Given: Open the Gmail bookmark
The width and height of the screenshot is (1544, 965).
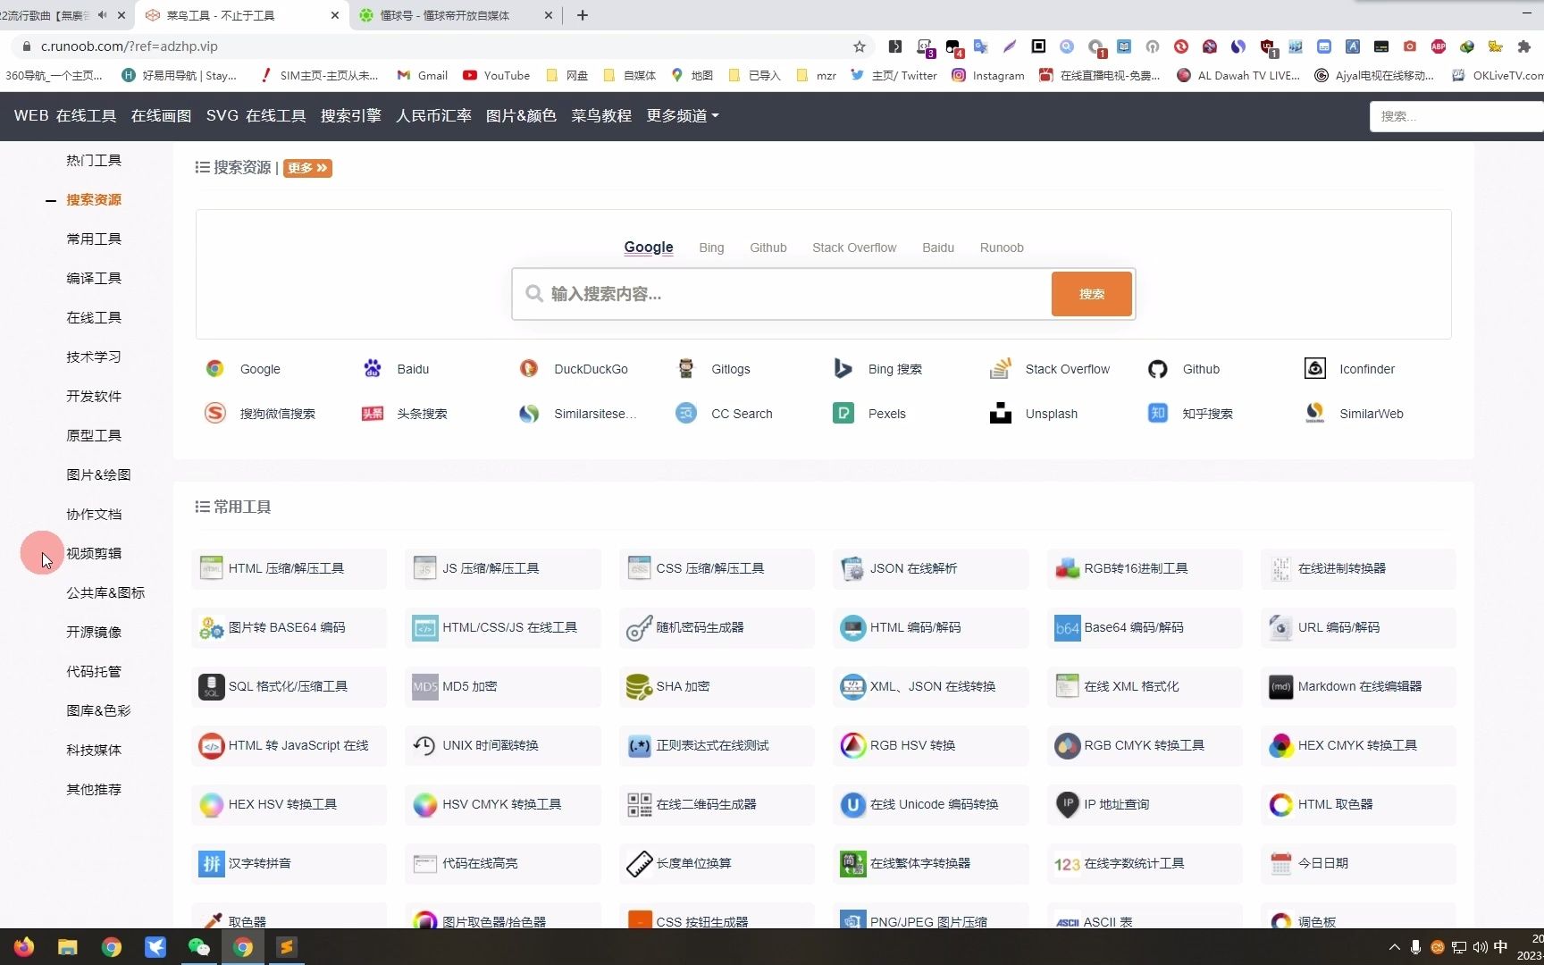Looking at the screenshot, I should (x=423, y=76).
